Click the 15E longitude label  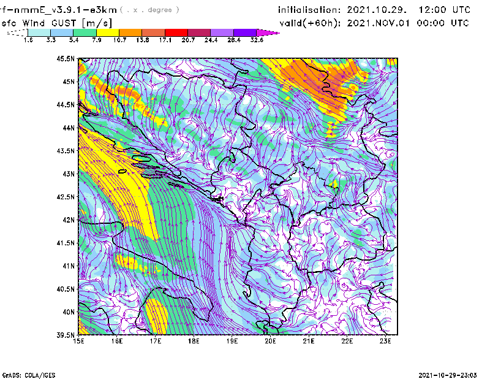(x=78, y=341)
